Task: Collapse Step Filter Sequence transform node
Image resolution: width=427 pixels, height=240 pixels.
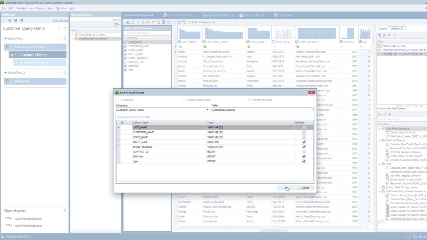Action: click(x=379, y=129)
